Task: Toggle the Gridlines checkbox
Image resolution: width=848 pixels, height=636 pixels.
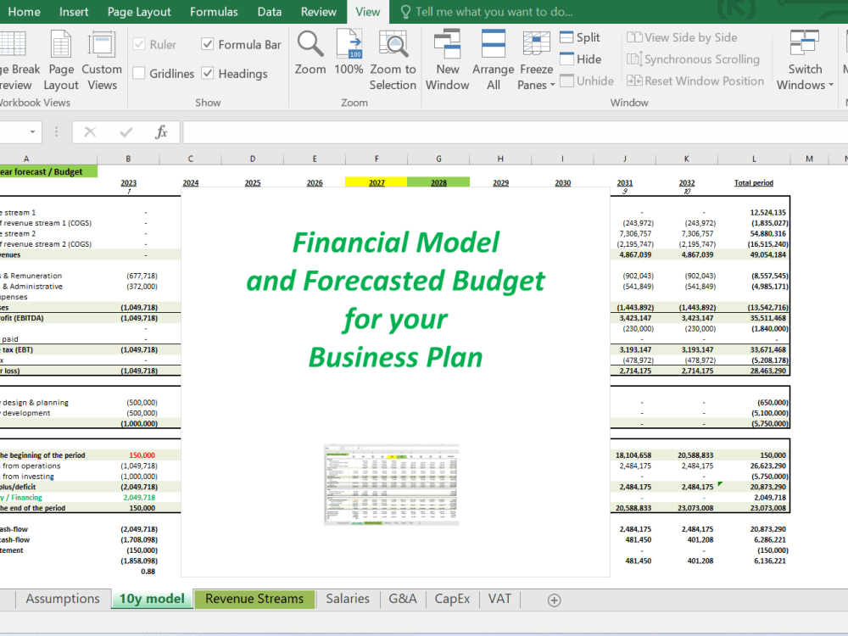Action: [139, 73]
